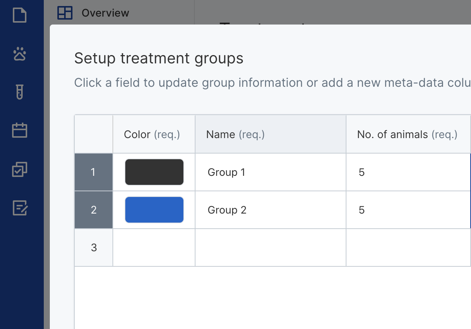
Task: Open the edit notes icon in sidebar
Action: pyautogui.click(x=20, y=208)
